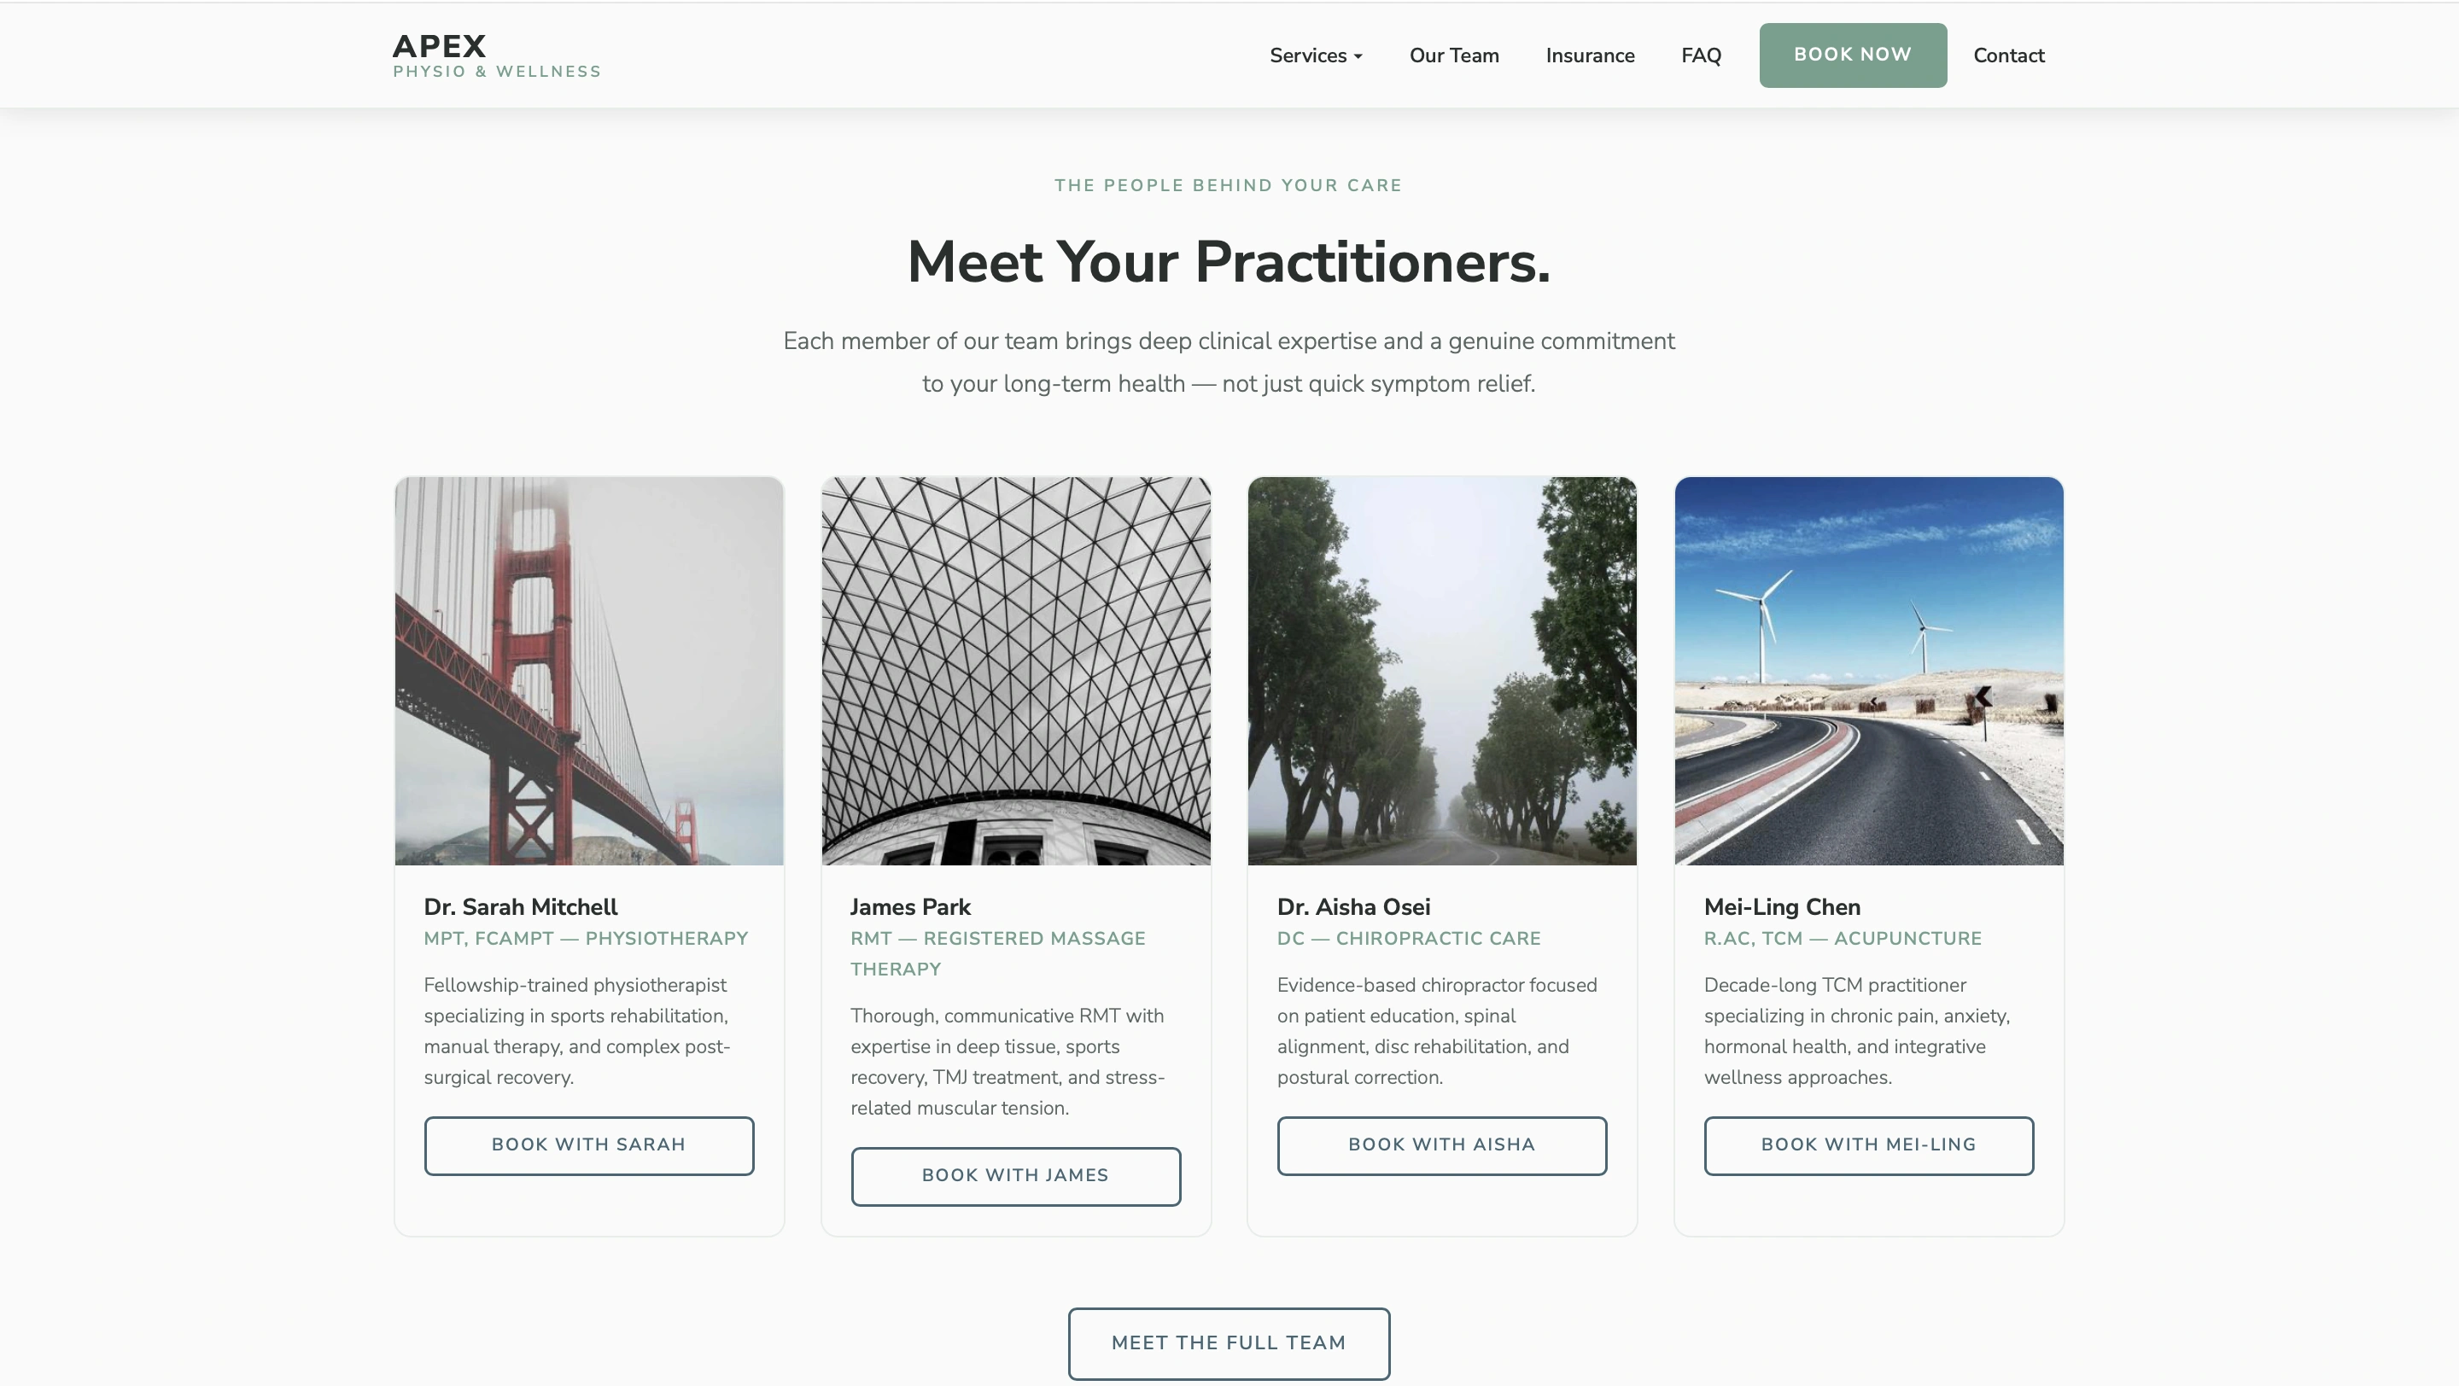Open the Contact page link
2459x1386 pixels.
click(2008, 55)
